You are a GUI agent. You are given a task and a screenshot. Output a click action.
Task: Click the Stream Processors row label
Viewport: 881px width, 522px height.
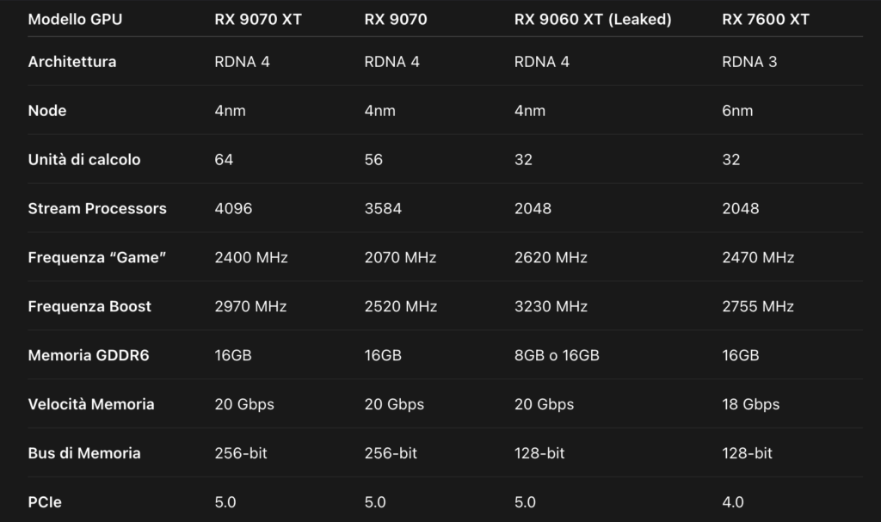coord(97,208)
